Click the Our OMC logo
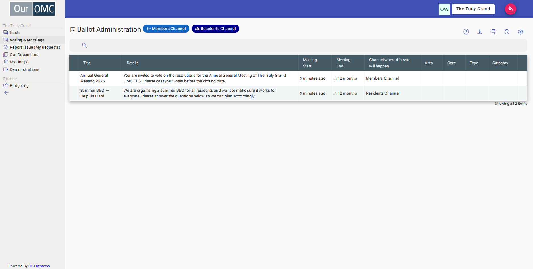Screen dimensions: 533x269 pos(33,9)
